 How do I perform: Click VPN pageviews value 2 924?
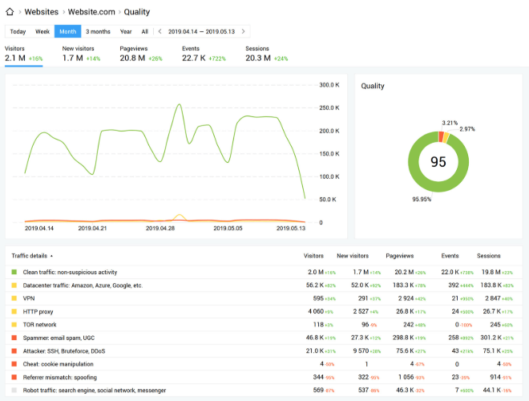[x=406, y=298]
